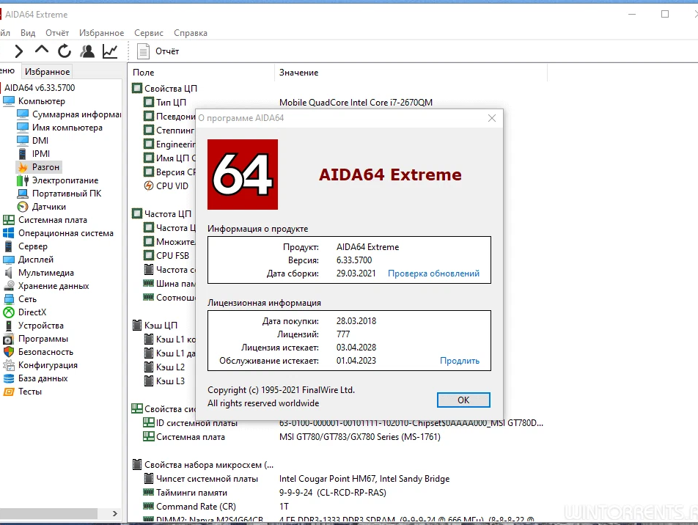The height and width of the screenshot is (525, 698).
Task: Click the Операционная система Windows icon
Action: point(9,233)
